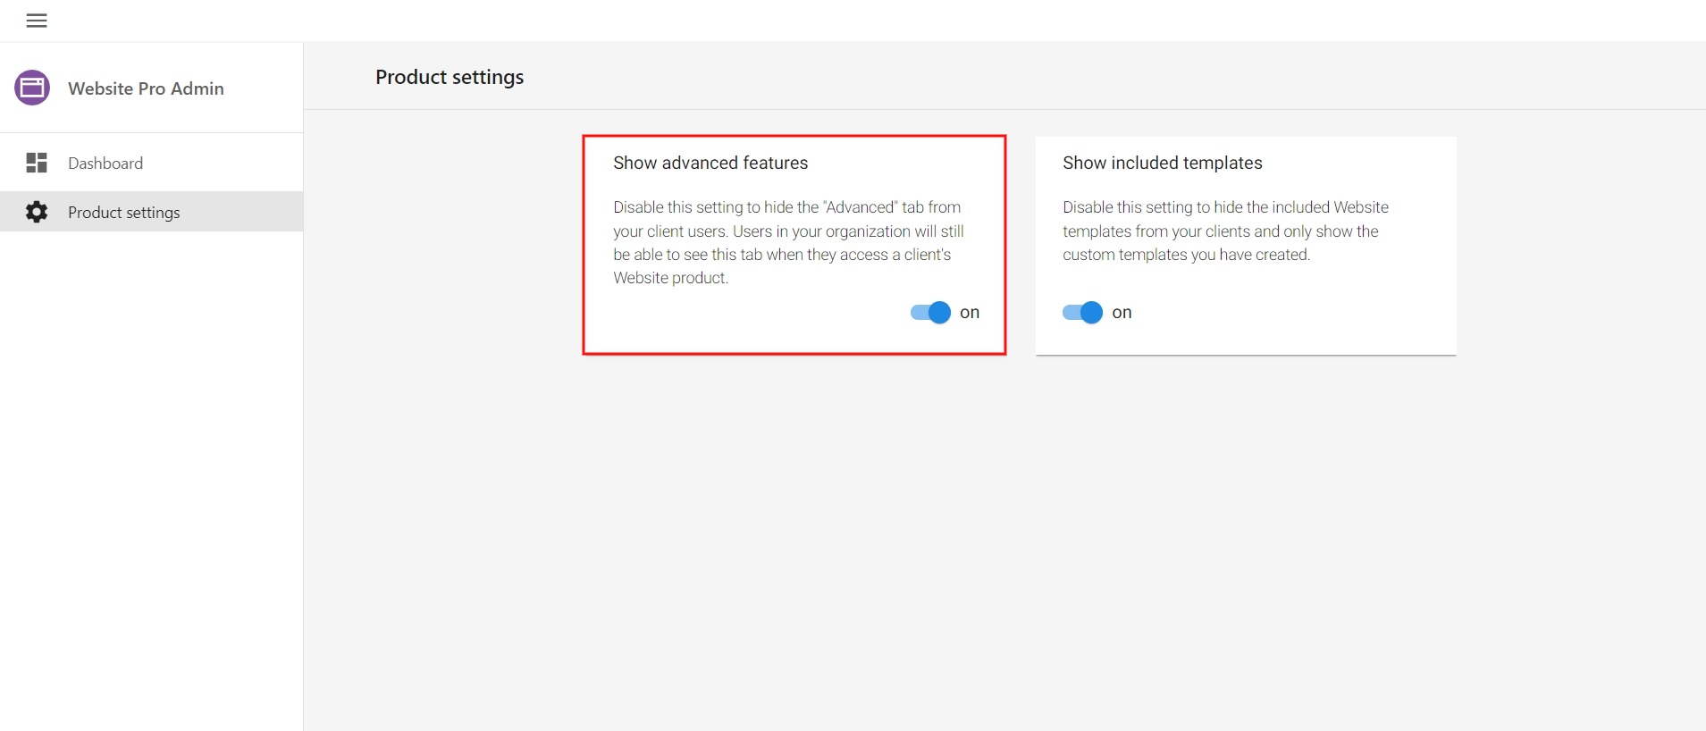Select Product settings in the sidebar
The height and width of the screenshot is (731, 1706).
tap(152, 212)
